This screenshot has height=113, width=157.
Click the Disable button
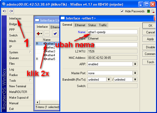[150, 47]
